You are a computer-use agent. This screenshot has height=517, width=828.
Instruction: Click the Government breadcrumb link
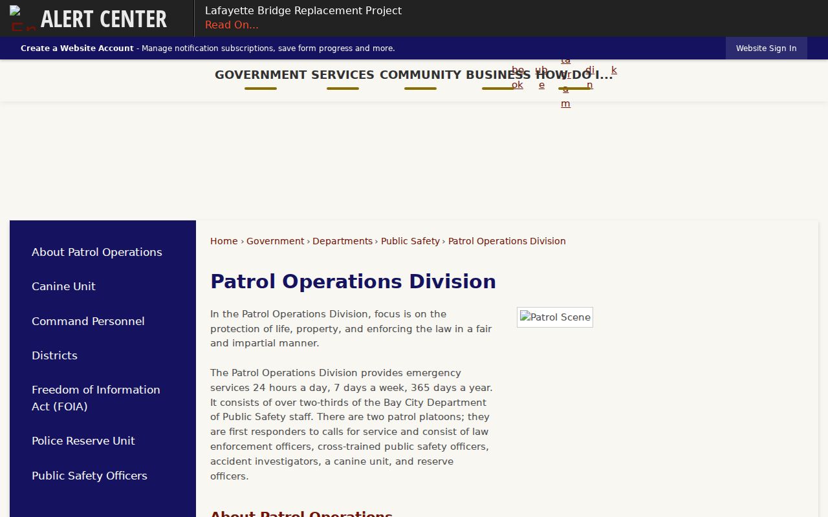275,241
